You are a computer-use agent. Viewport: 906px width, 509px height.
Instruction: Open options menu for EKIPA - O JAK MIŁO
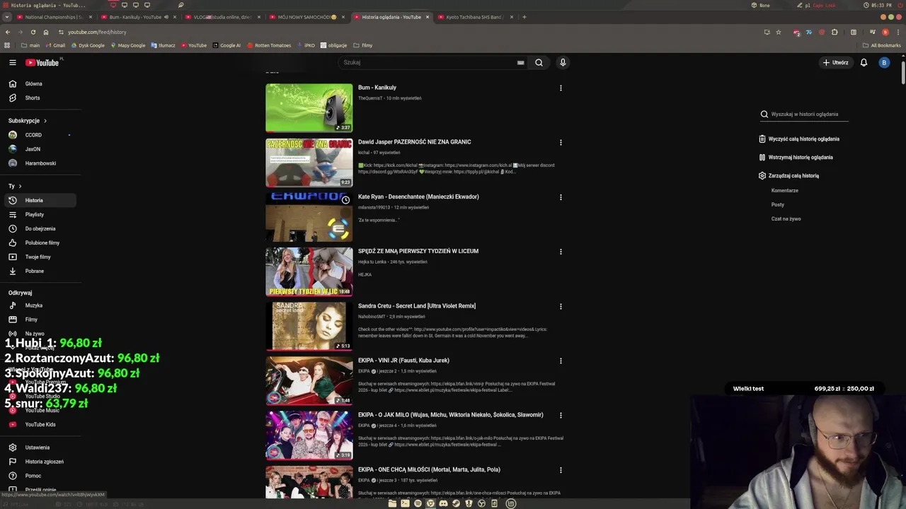561,415
